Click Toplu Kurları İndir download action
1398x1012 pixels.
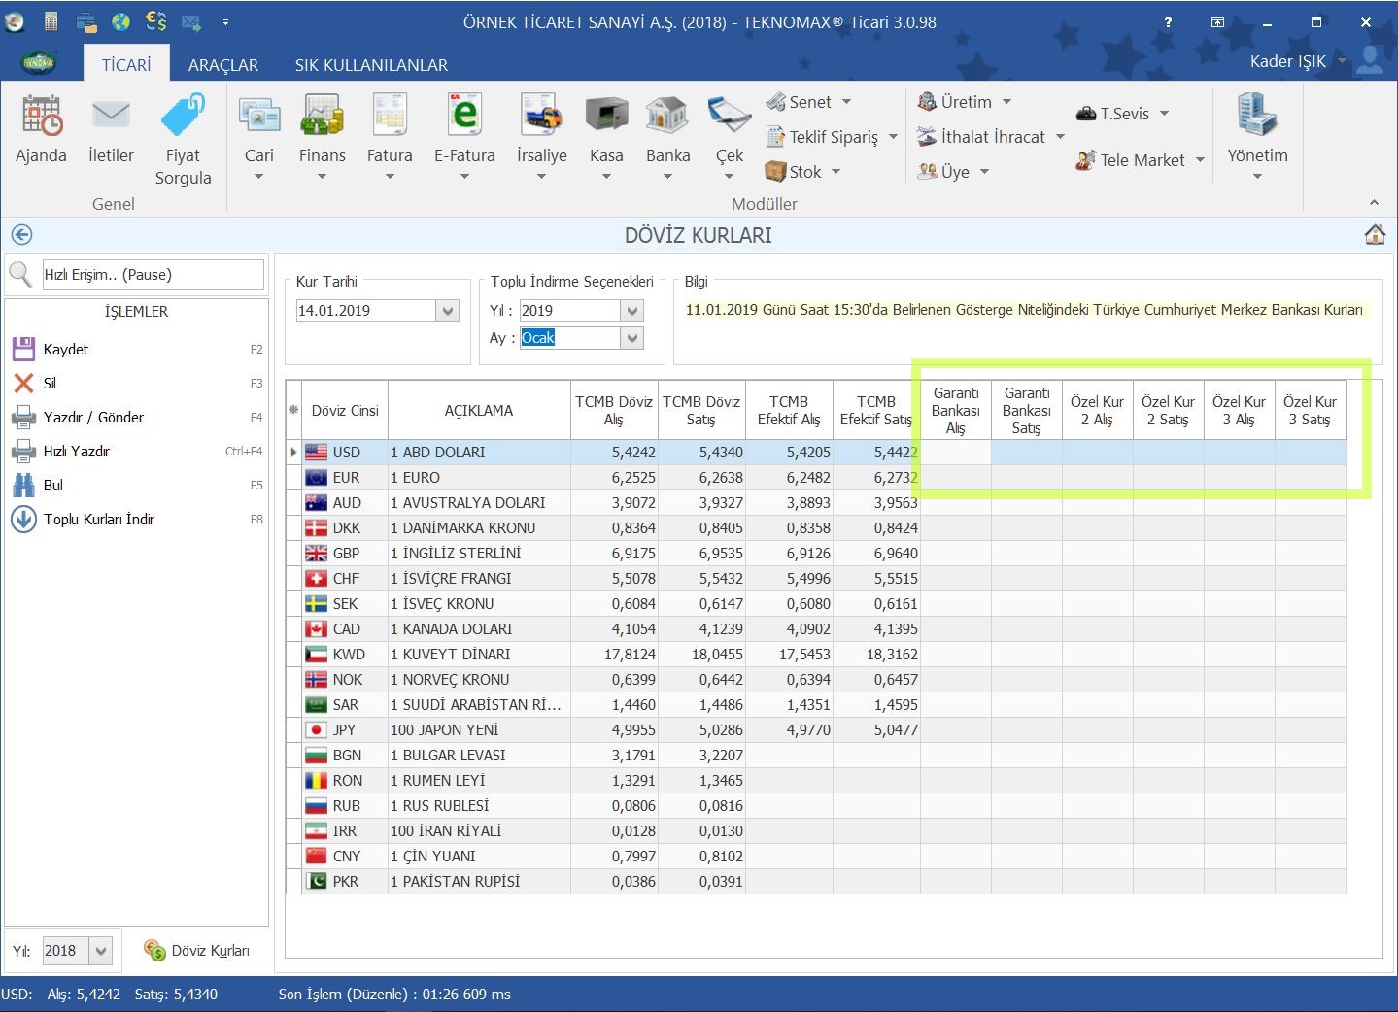(98, 520)
